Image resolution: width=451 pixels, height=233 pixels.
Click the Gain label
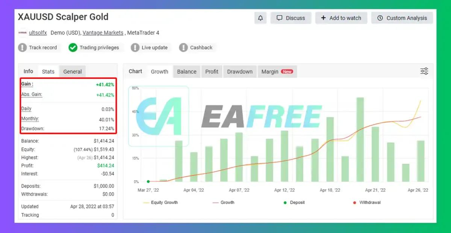[27, 84]
